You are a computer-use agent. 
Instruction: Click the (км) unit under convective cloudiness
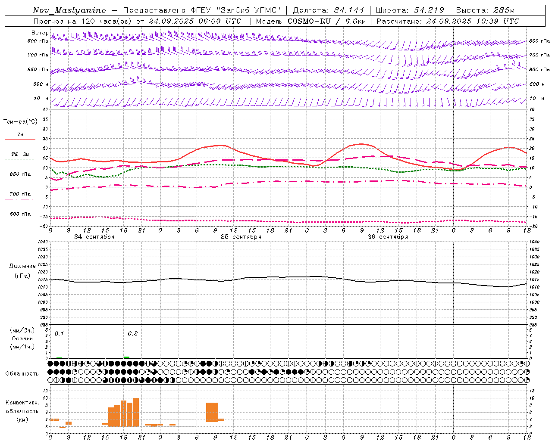(x=22, y=419)
